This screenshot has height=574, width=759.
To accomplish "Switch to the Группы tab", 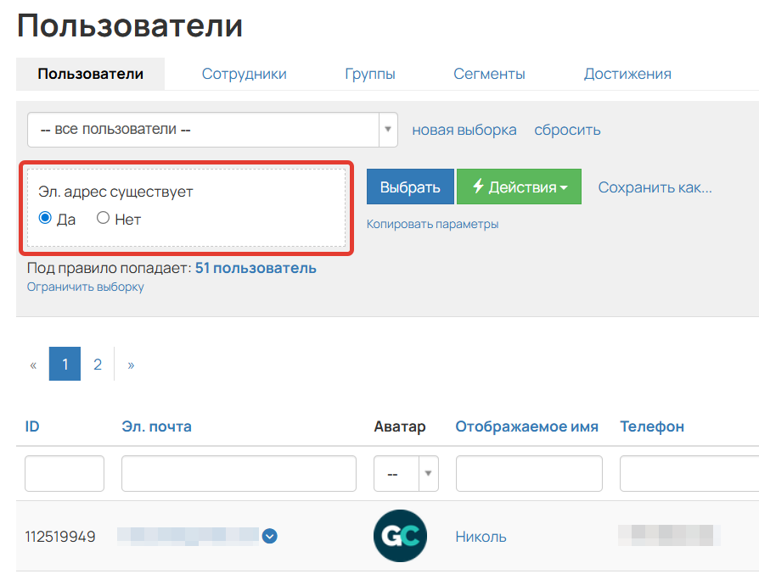I will [x=370, y=74].
